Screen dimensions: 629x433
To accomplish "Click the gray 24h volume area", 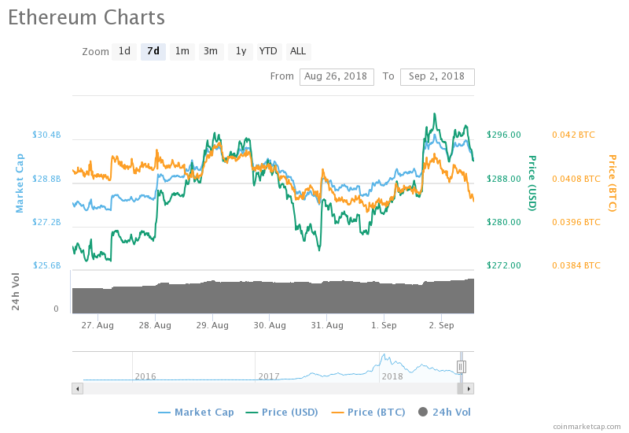I will click(x=273, y=298).
